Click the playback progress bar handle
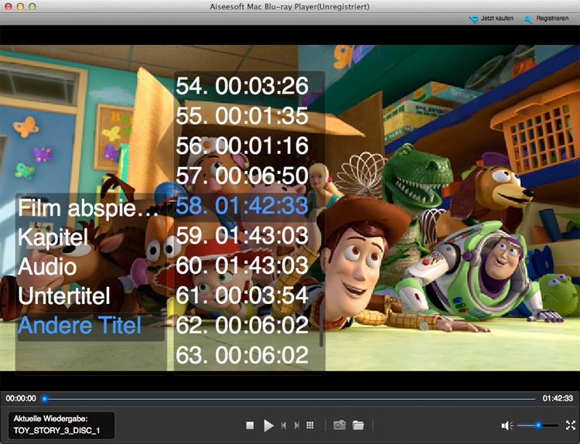Viewport: 580px width, 444px height. (x=44, y=399)
